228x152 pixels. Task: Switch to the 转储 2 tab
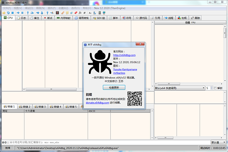25,107
